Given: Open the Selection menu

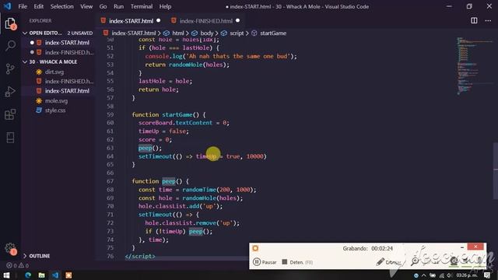Looking at the screenshot, I should pos(61,6).
